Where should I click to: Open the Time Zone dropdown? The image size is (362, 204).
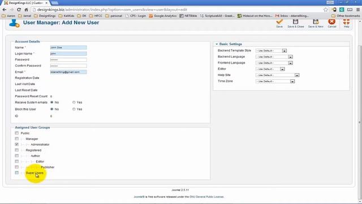275,81
